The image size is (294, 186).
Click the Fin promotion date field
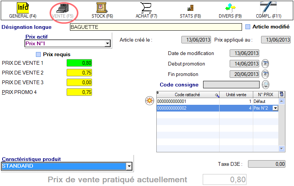click(244, 74)
